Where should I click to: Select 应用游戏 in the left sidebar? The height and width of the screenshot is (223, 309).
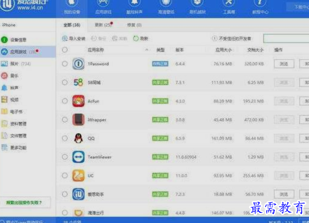pyautogui.click(x=27, y=52)
